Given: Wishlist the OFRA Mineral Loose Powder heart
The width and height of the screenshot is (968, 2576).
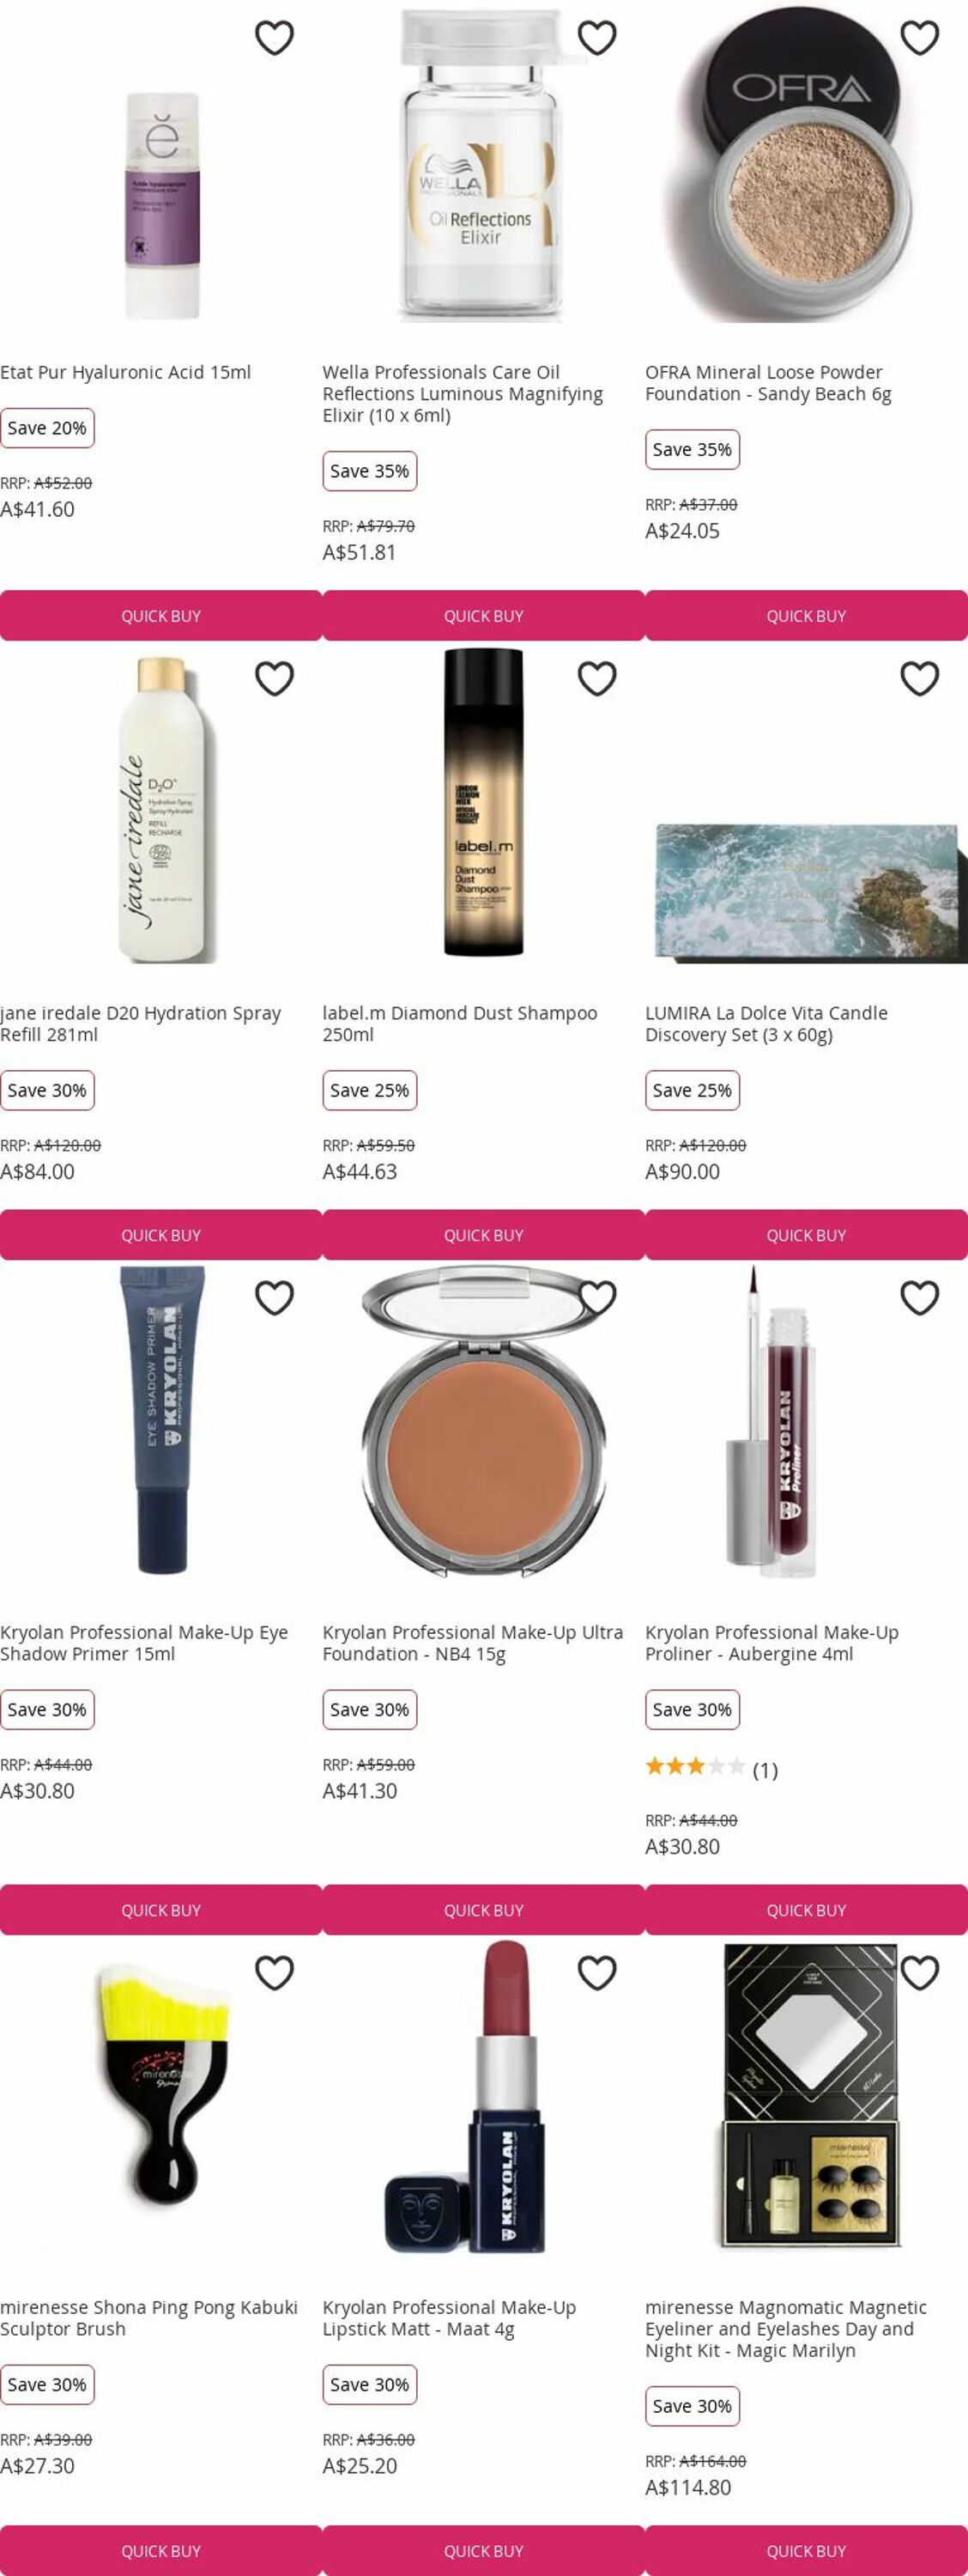Looking at the screenshot, I should [x=920, y=38].
